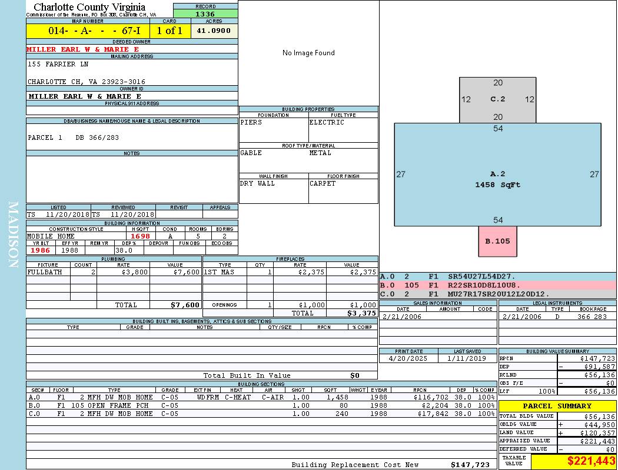Click the red HSQFT value 1698

click(x=141, y=236)
